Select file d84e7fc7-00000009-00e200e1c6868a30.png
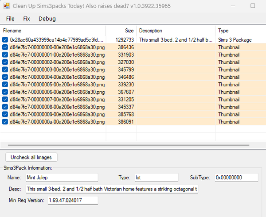Viewport: 266px width, 217px height. (x=57, y=114)
